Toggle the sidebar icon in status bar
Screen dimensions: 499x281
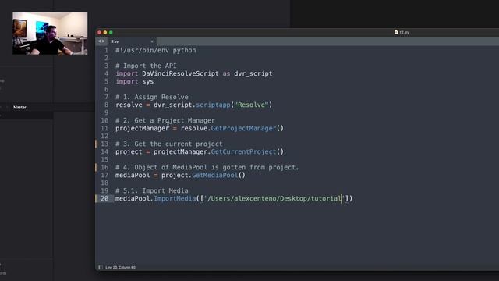tap(101, 267)
